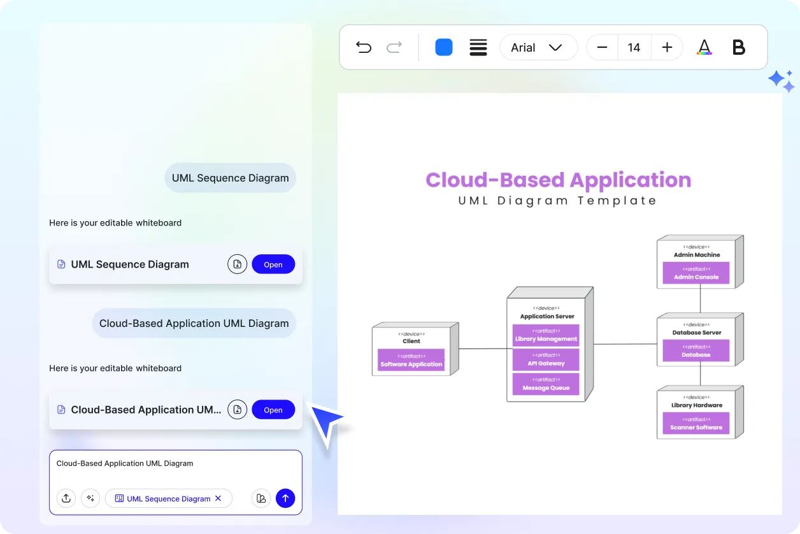Expand the Arial font dropdown
Viewport: 800px width, 534px height.
click(538, 47)
